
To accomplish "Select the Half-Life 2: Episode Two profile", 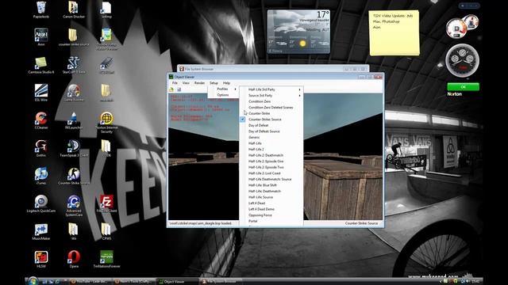I will [271, 167].
